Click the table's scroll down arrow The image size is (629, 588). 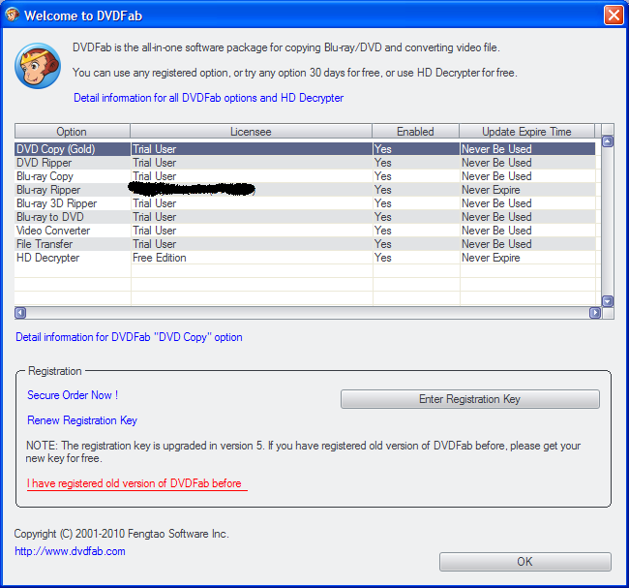(608, 301)
